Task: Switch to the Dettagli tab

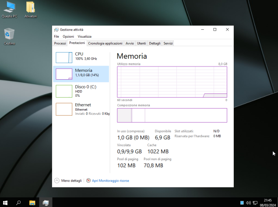Action: 155,43
